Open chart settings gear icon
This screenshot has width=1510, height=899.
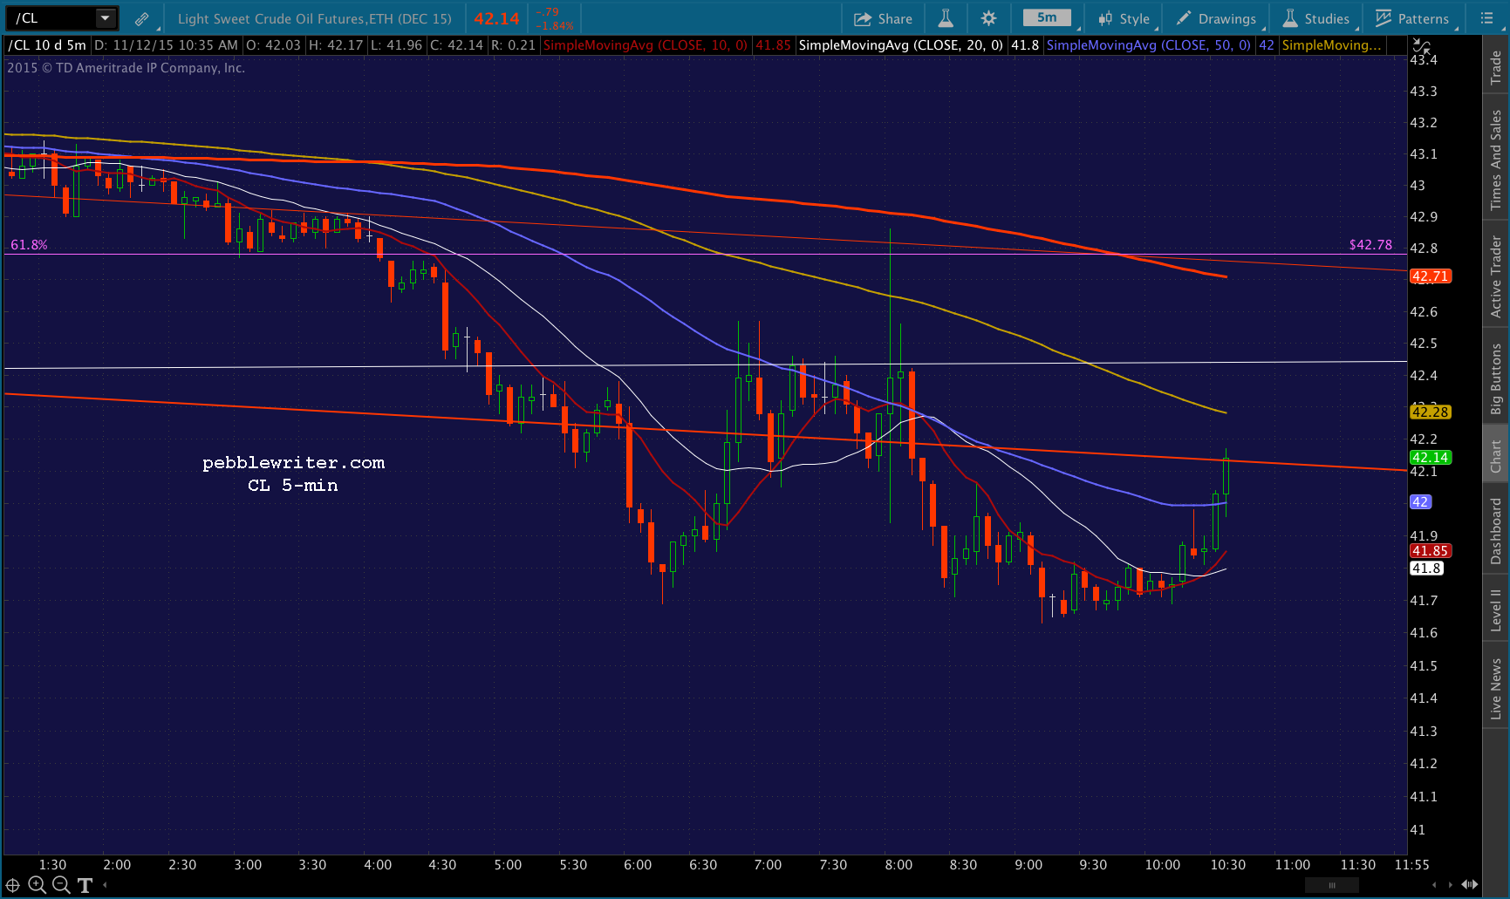click(988, 18)
